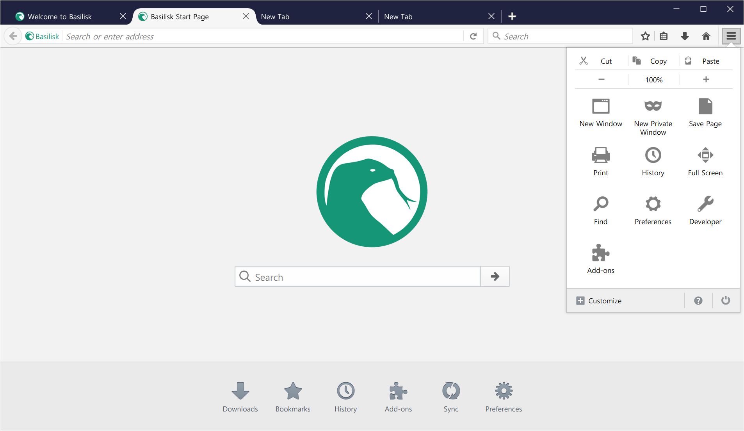Open Preferences in the menu panel
This screenshot has height=431, width=744.
pos(653,210)
